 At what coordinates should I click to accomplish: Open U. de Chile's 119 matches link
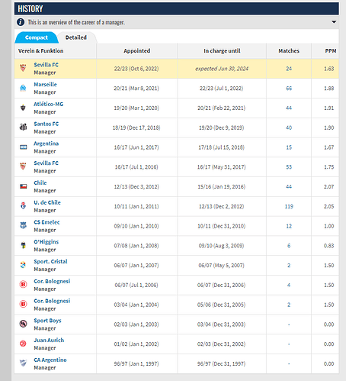point(289,206)
